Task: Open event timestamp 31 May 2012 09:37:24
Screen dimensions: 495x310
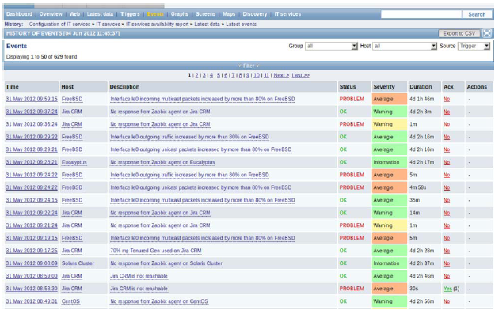Action: point(32,112)
